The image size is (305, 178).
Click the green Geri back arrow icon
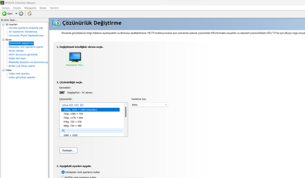[x=4, y=14]
